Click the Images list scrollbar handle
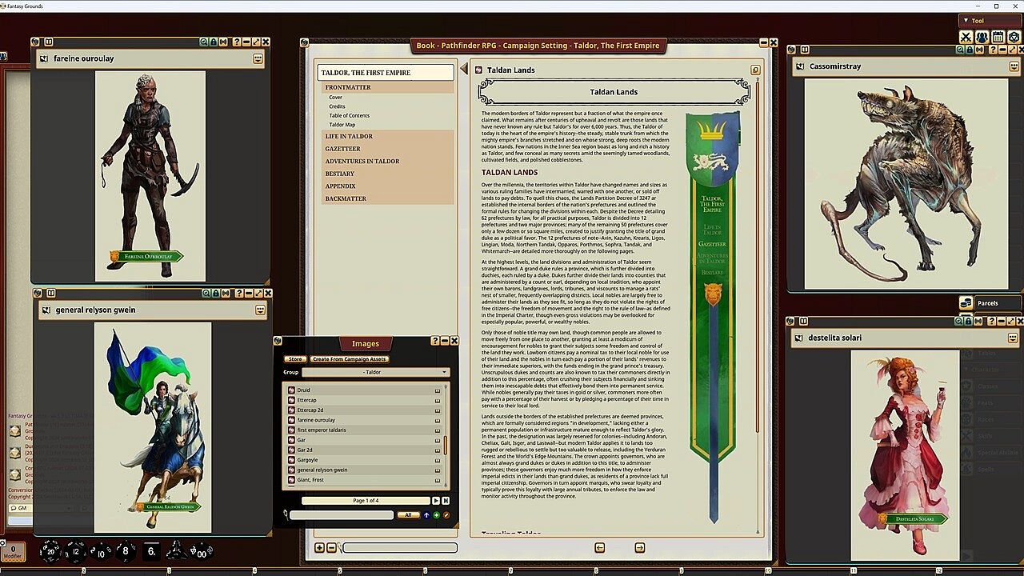The image size is (1024, 576). (446, 444)
